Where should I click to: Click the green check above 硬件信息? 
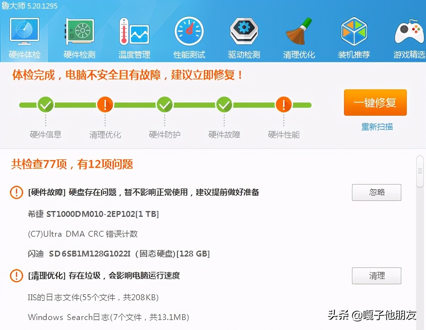click(46, 104)
